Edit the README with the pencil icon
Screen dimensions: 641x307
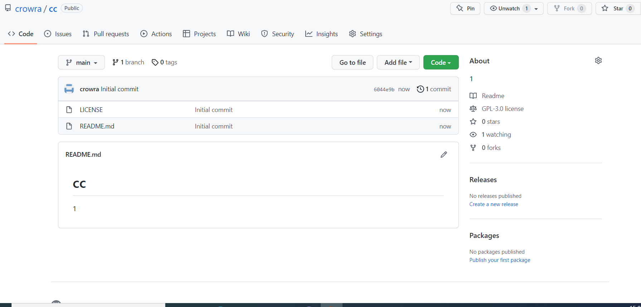(x=444, y=155)
